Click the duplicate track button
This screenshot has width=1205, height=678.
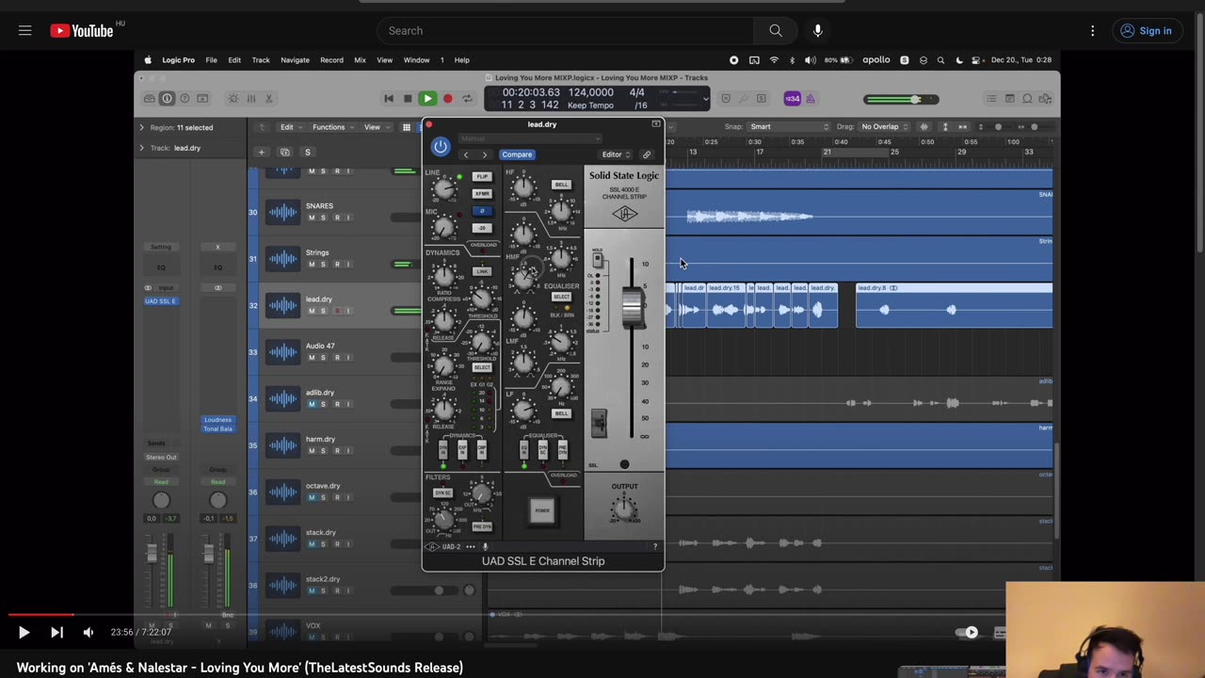(285, 152)
